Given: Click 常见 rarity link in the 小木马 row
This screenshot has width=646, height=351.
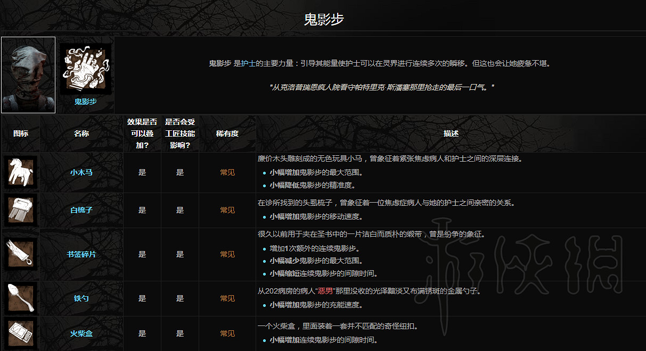Looking at the screenshot, I should tap(227, 173).
